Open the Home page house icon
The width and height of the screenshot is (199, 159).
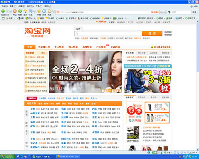coord(25,11)
